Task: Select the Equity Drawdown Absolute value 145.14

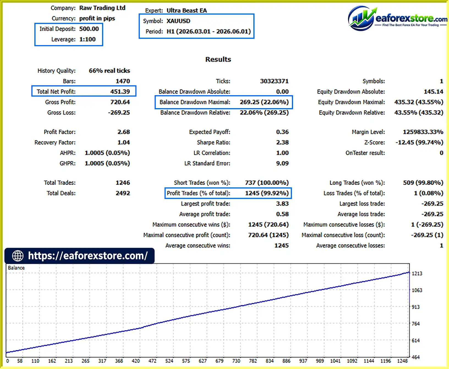Action: (x=434, y=92)
